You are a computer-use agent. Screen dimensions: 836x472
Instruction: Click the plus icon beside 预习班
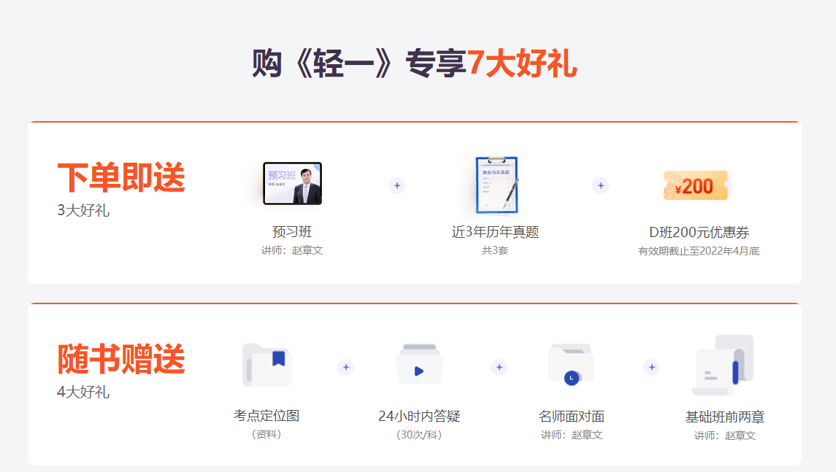coord(396,185)
